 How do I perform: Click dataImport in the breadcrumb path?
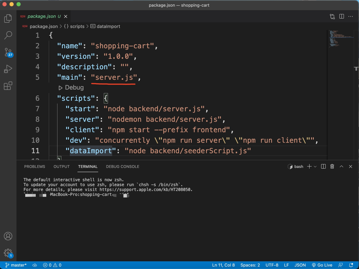(x=108, y=27)
